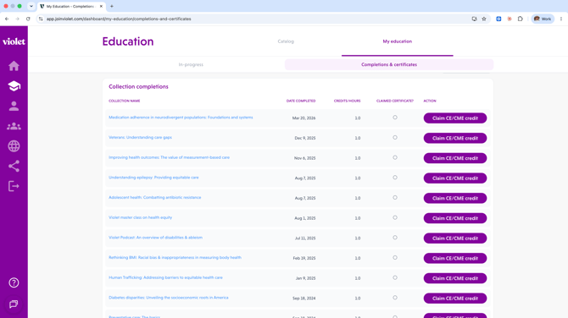The image size is (568, 318).
Task: Open the Groups people icon in sidebar
Action: click(x=14, y=126)
